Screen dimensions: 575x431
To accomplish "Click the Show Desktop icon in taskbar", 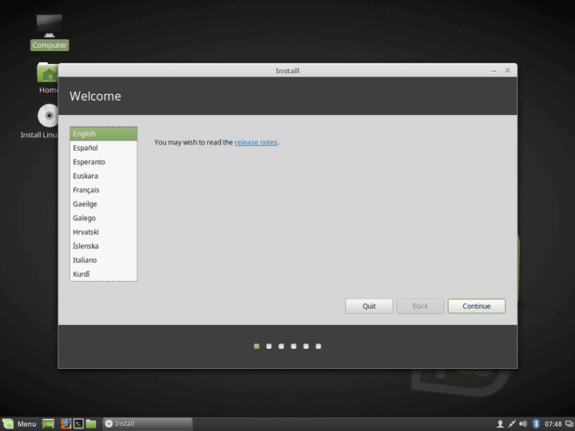I will [x=49, y=424].
